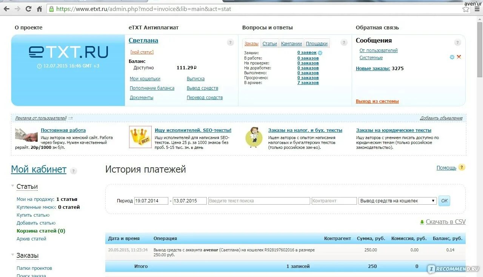
Task: Open eTXT Антиплагиат menu
Action: point(154,28)
